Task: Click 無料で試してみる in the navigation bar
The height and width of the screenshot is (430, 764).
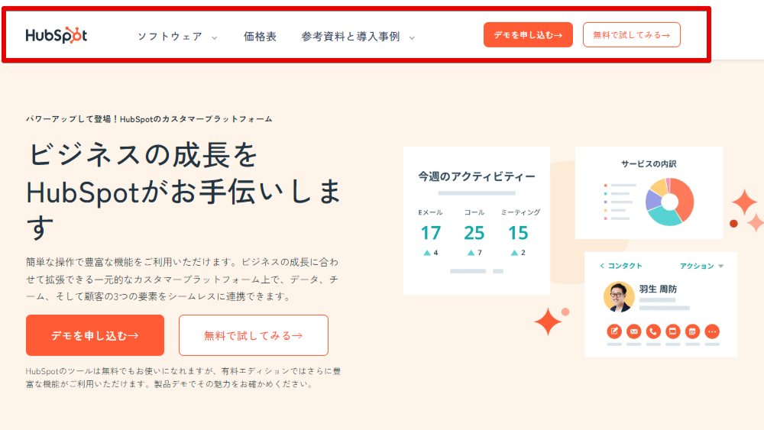Action: click(632, 34)
